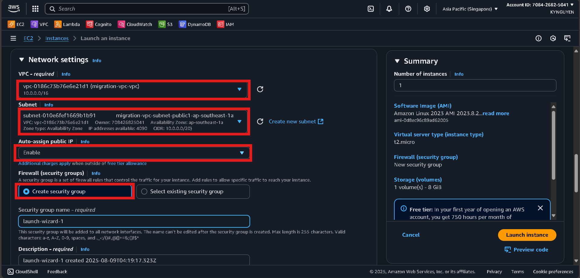This screenshot has height=278, width=580.
Task: Select the Create security group radio button
Action: [27, 191]
